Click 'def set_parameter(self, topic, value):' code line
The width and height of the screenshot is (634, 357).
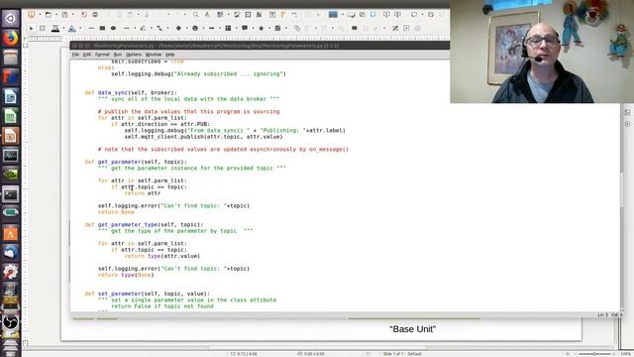[x=148, y=294]
